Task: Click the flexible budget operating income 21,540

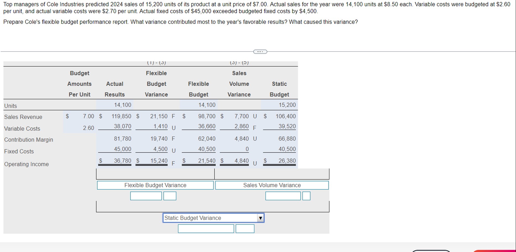Action: coord(207,161)
